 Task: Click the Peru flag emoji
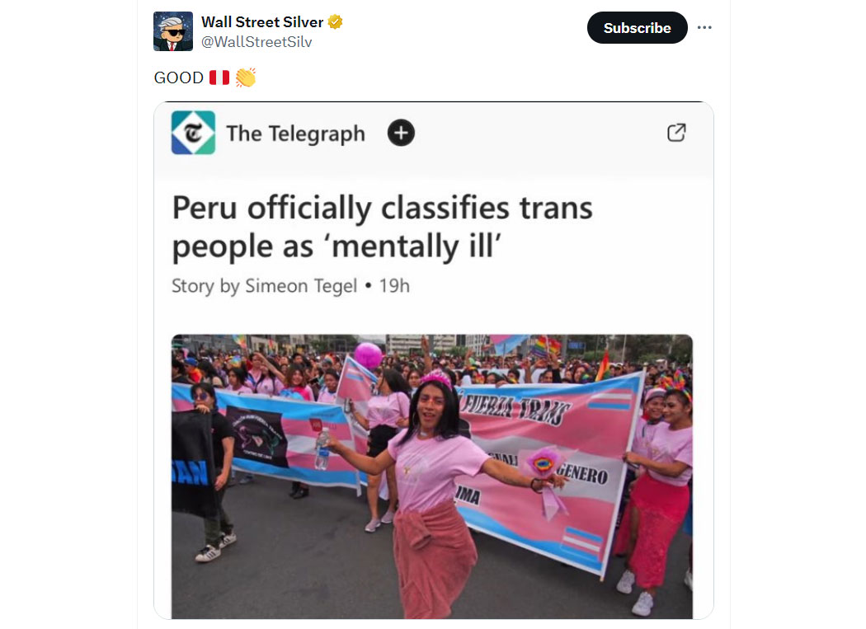click(219, 77)
